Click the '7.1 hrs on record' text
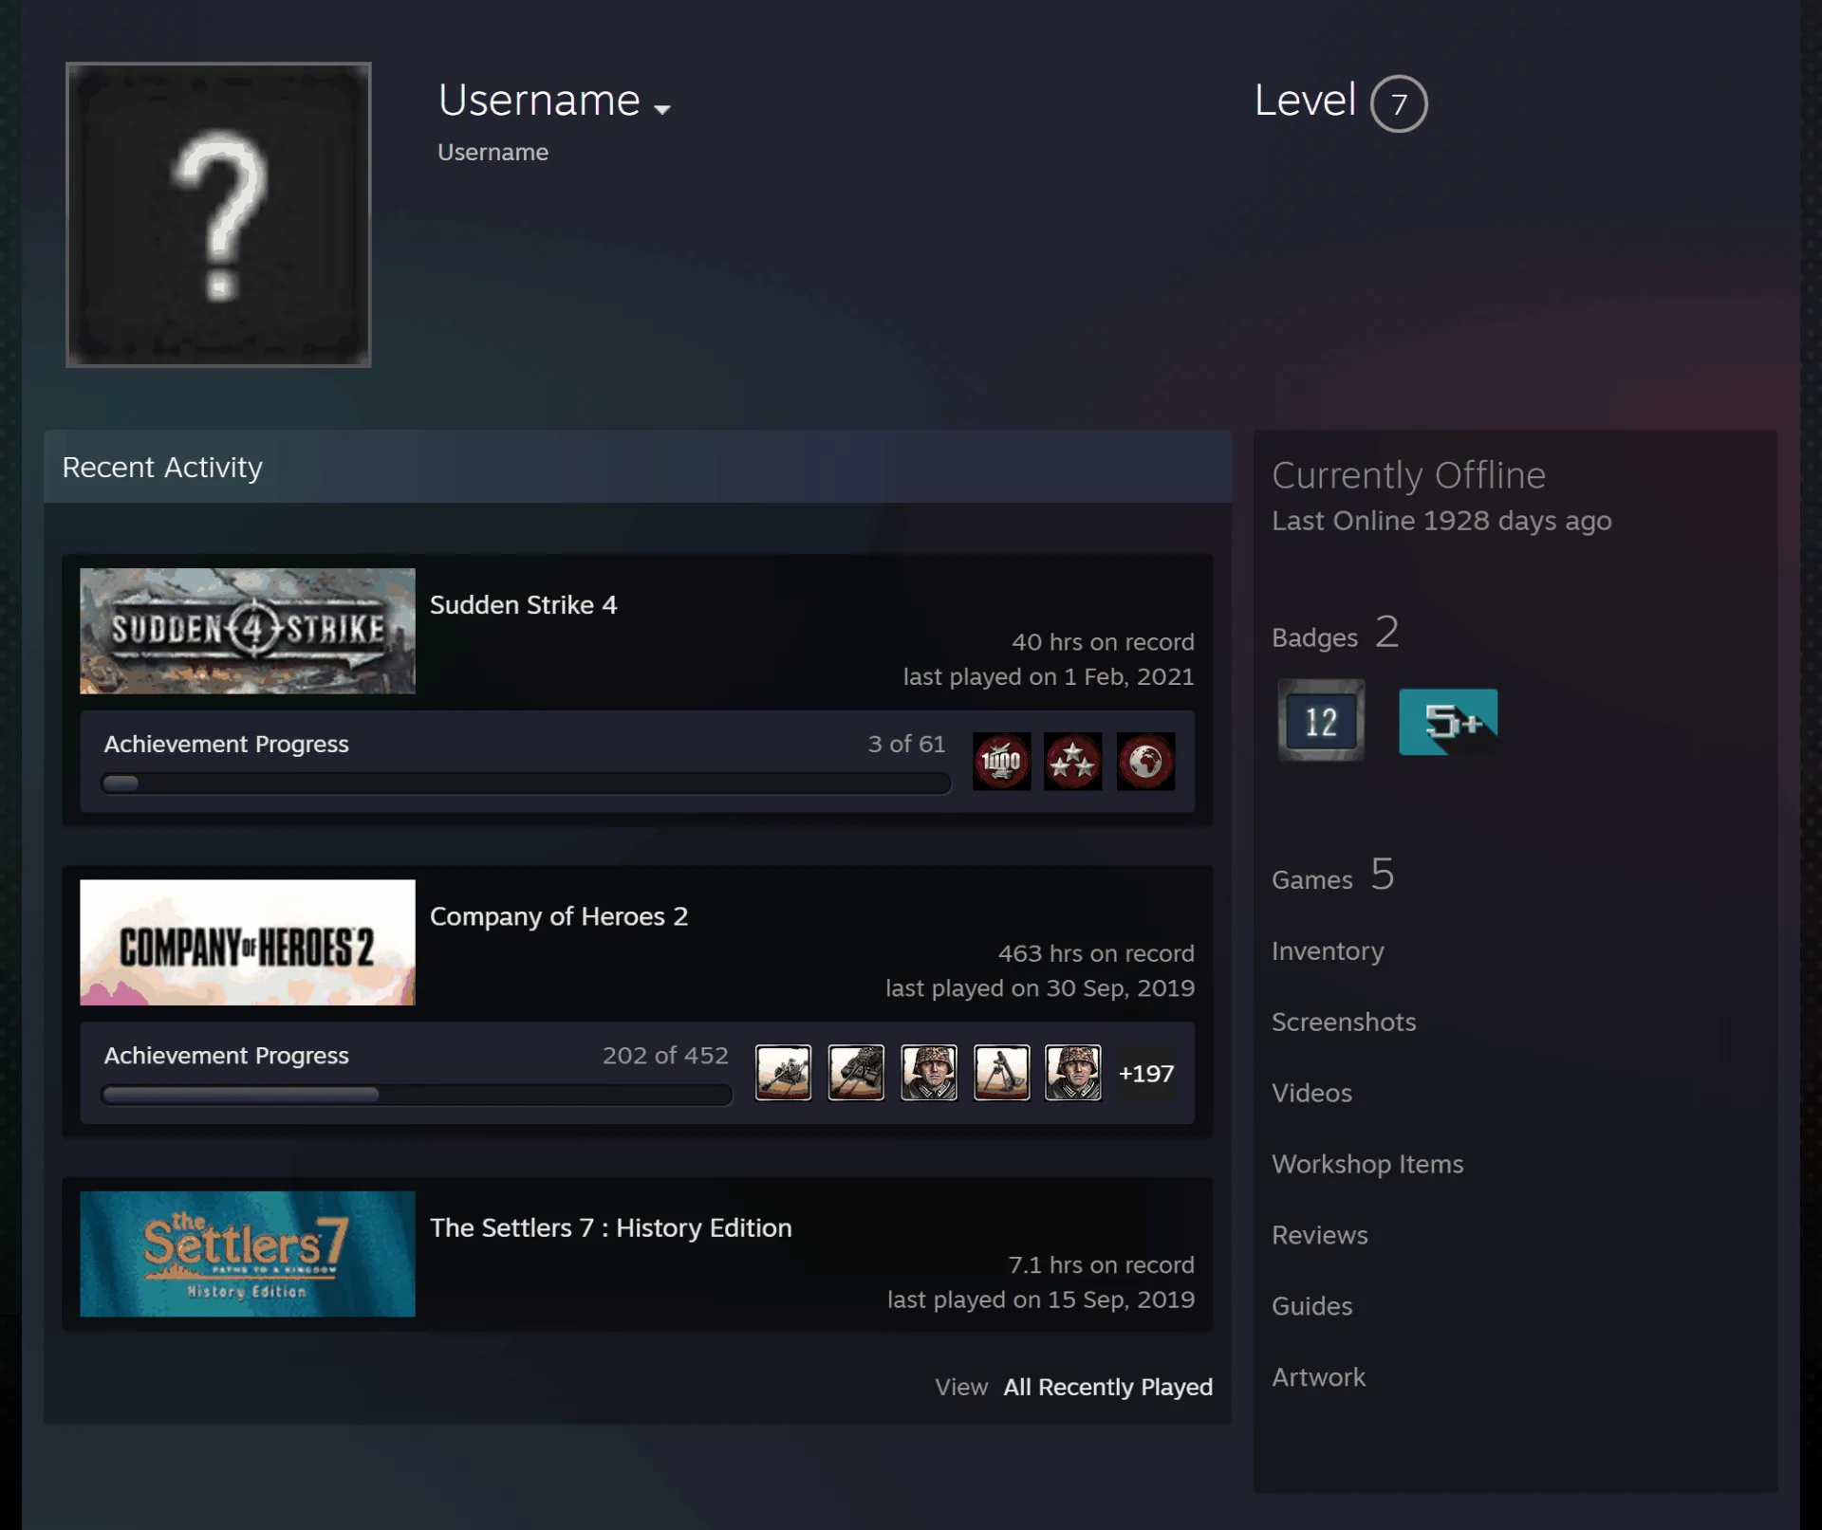Image resolution: width=1822 pixels, height=1530 pixels. (x=1101, y=1264)
